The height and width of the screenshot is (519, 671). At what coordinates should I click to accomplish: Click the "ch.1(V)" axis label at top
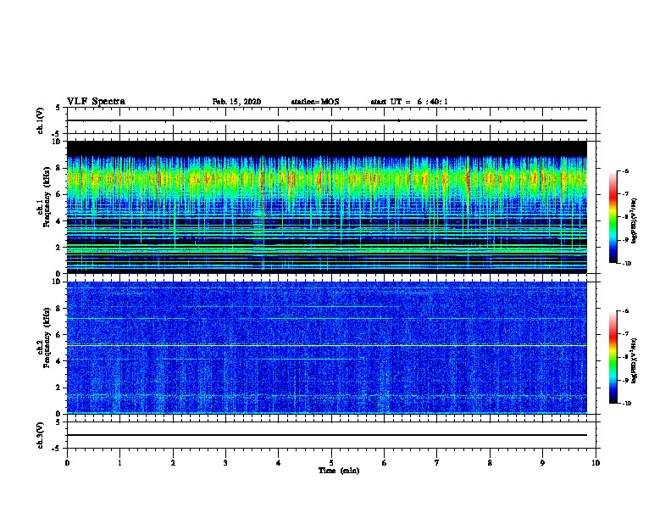coord(40,120)
